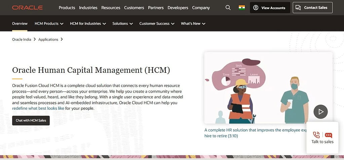Screen dimensions: 344x160
Task: Follow the 'redefine what best looks like' link
Action: [38, 108]
